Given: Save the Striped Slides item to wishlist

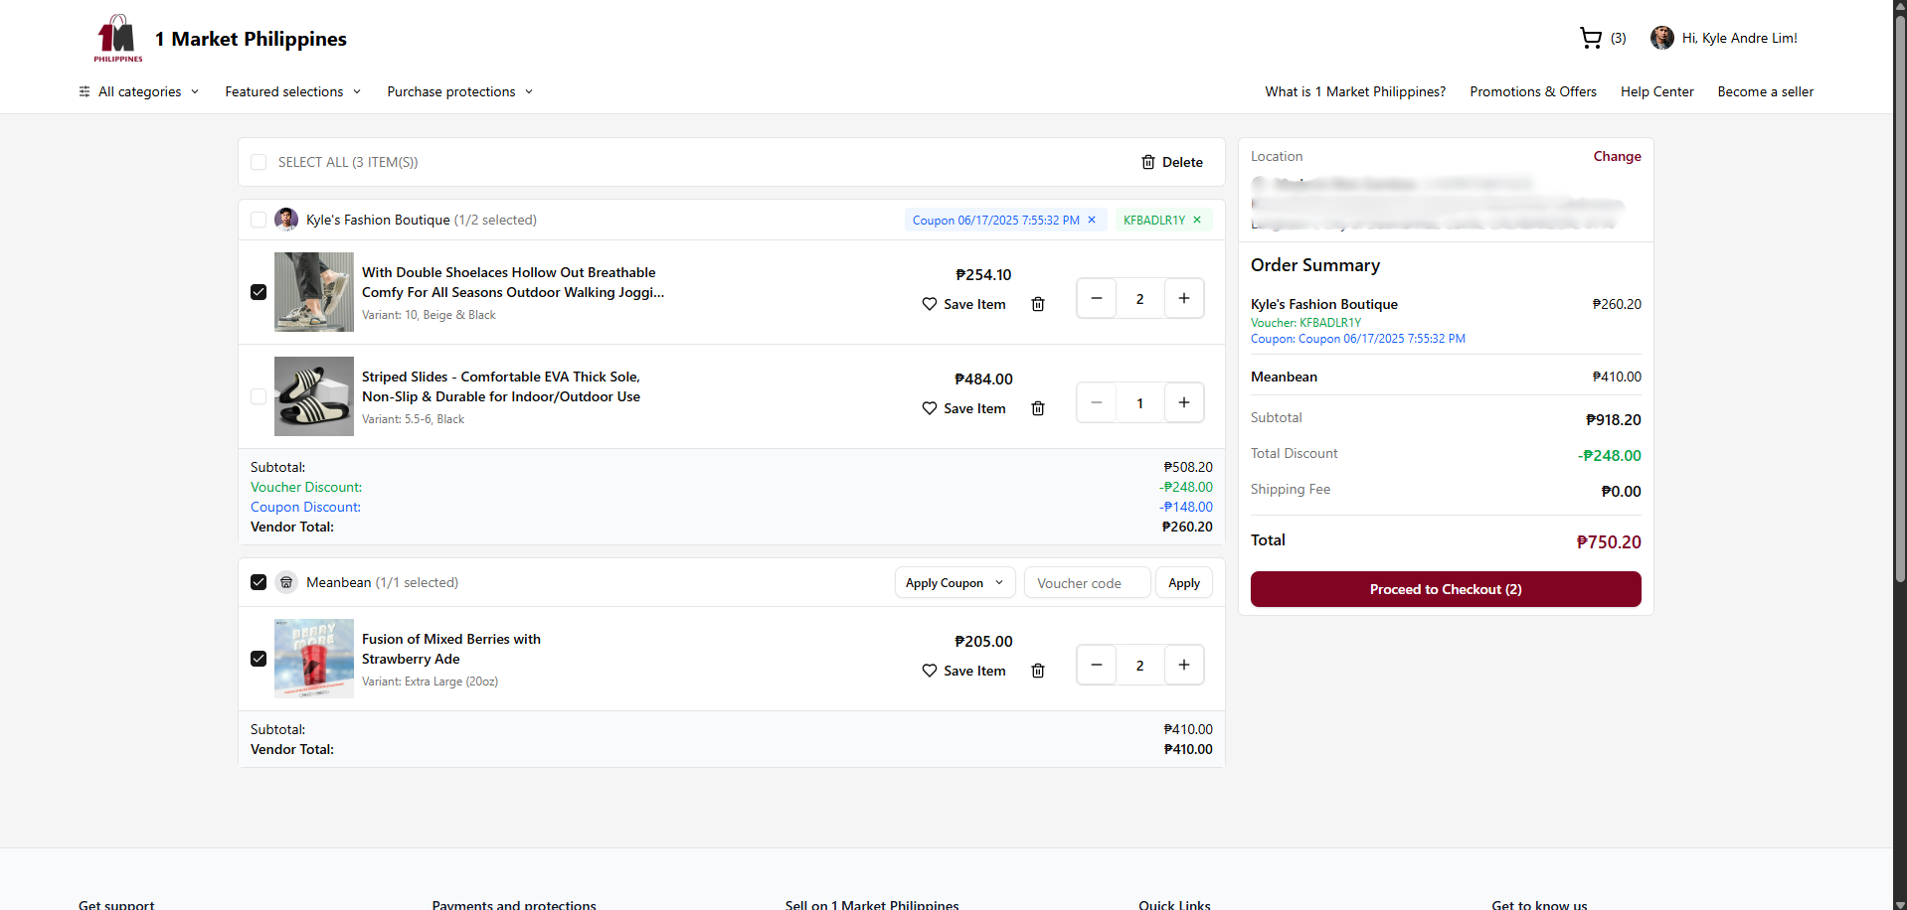Looking at the screenshot, I should coord(963,408).
